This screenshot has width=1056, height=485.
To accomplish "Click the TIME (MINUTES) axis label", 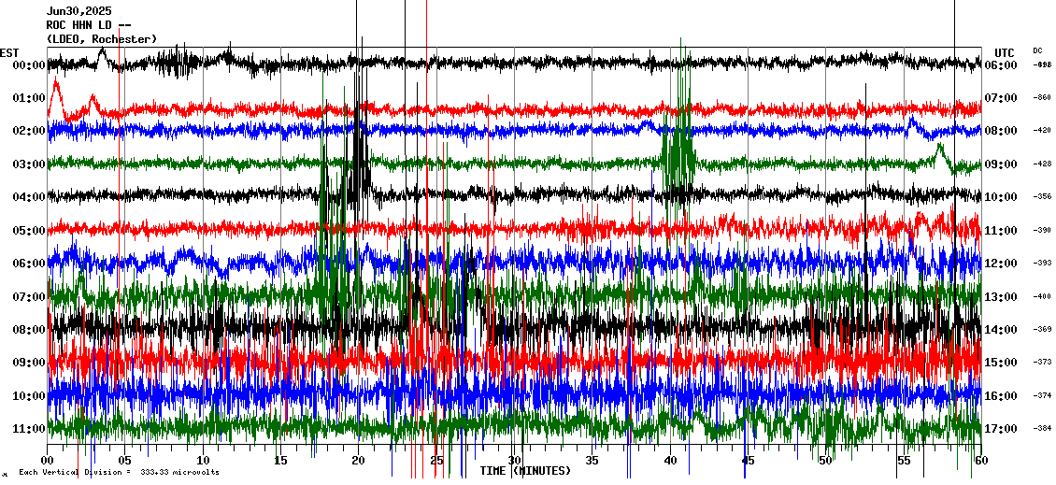I will 525,471.
